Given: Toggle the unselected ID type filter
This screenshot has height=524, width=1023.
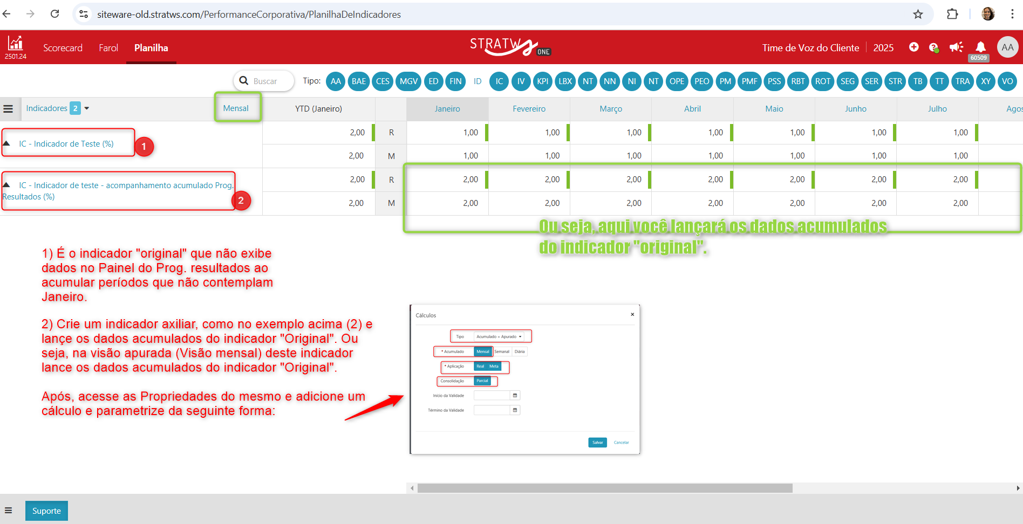Looking at the screenshot, I should (x=478, y=81).
